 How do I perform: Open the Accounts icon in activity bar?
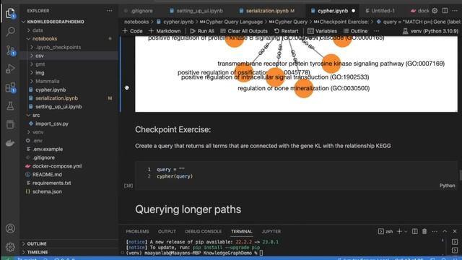coord(10,228)
